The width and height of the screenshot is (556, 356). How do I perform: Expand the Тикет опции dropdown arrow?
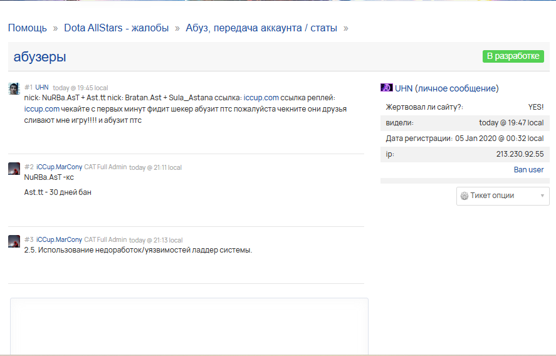(x=542, y=196)
